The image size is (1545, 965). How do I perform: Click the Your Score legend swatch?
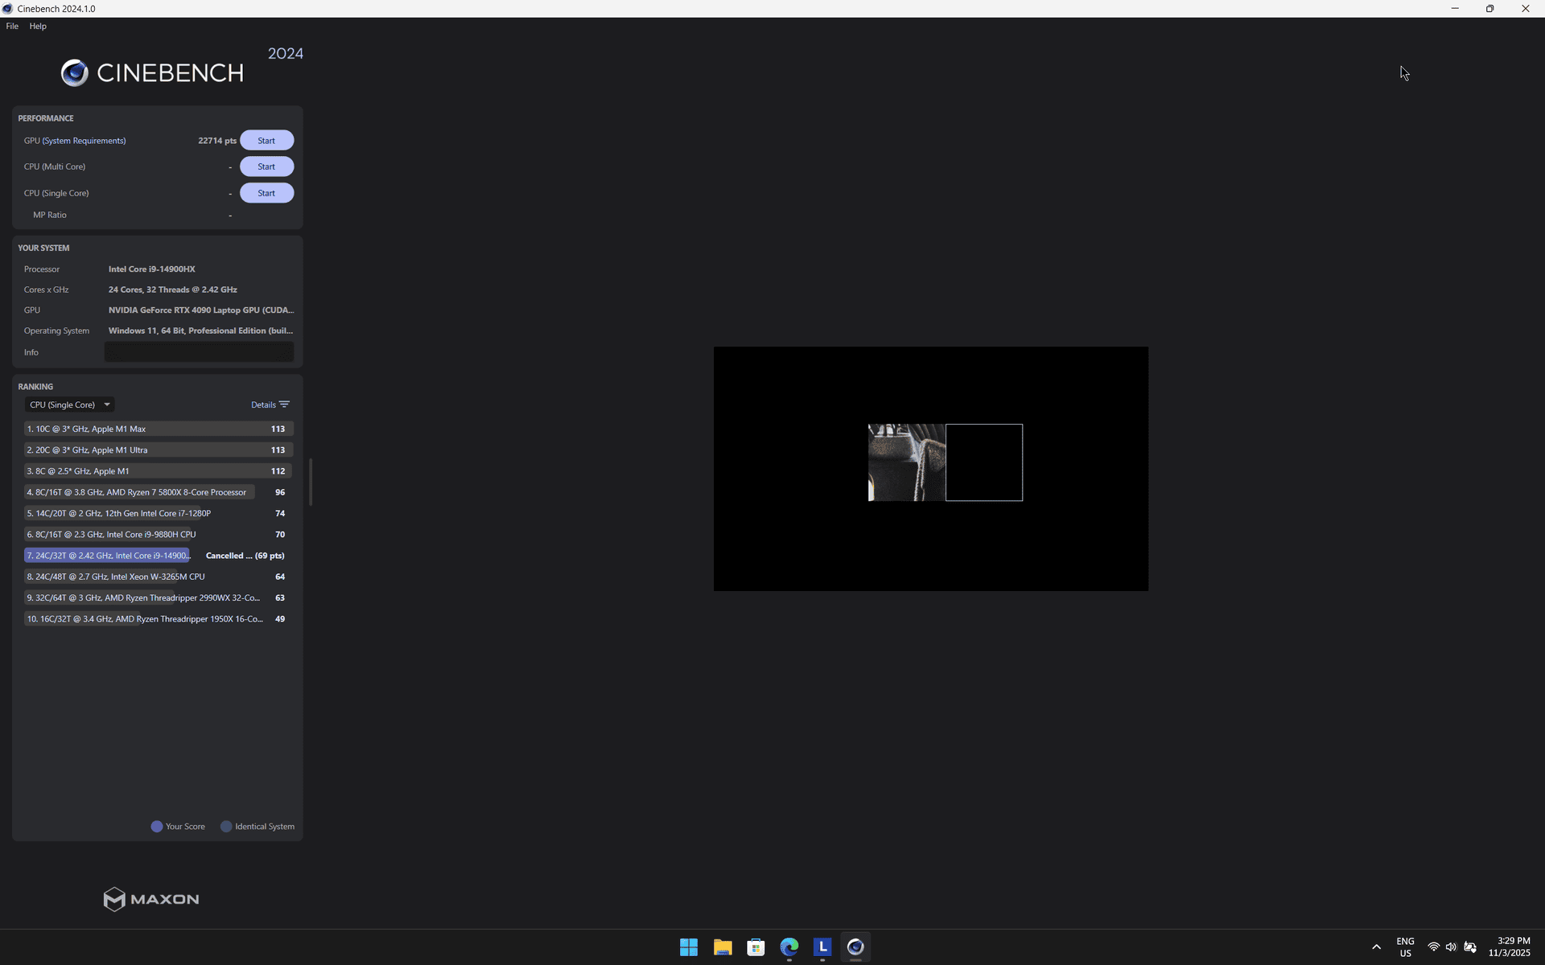pyautogui.click(x=157, y=827)
